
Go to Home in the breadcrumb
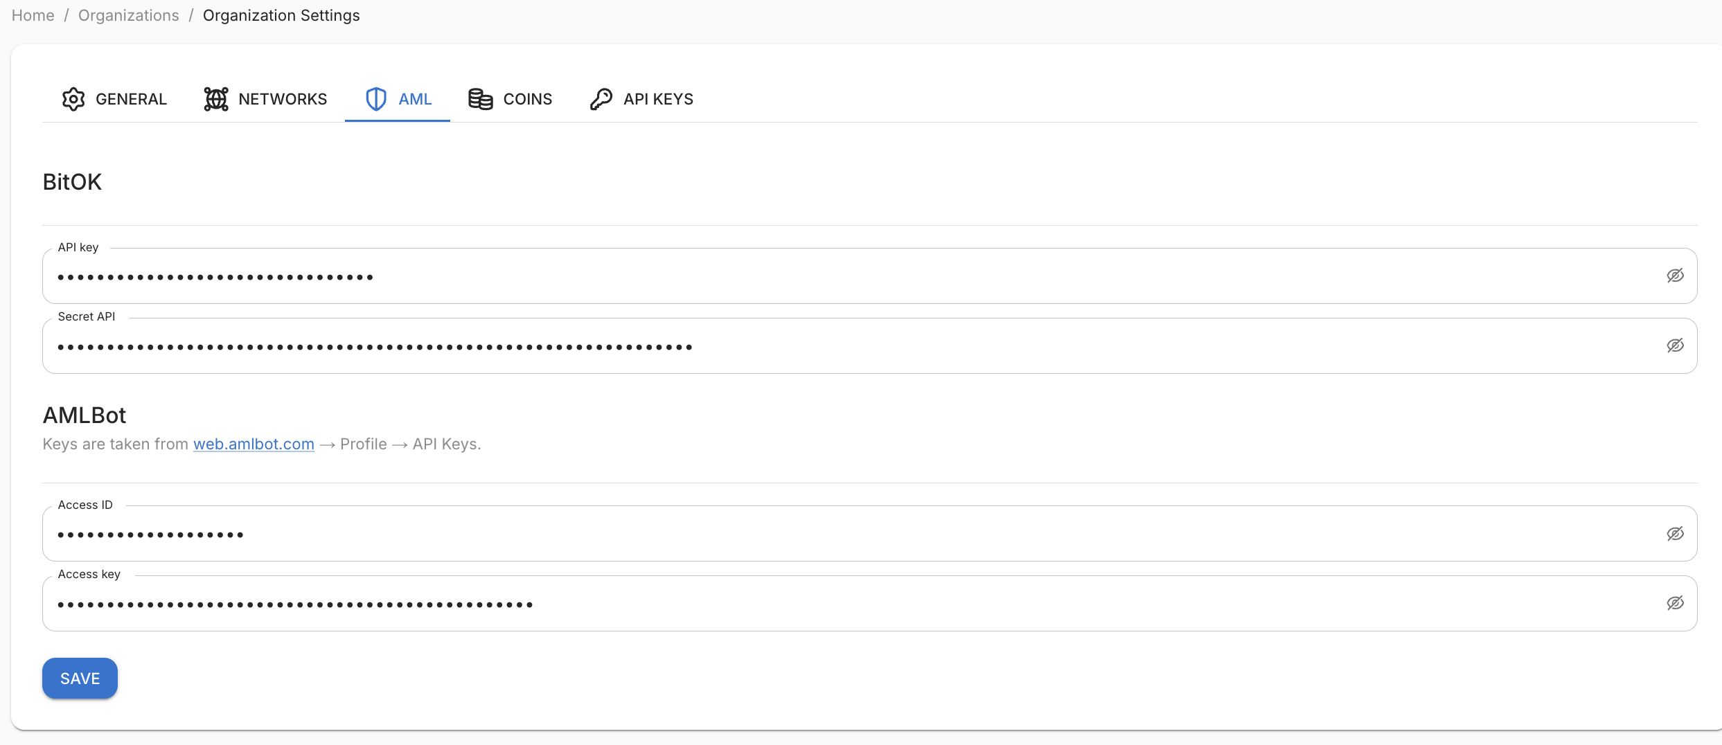coord(33,15)
